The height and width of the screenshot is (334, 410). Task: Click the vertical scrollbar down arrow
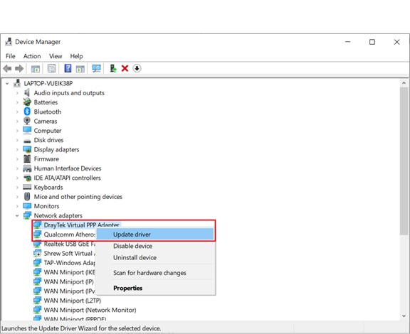tap(404, 316)
